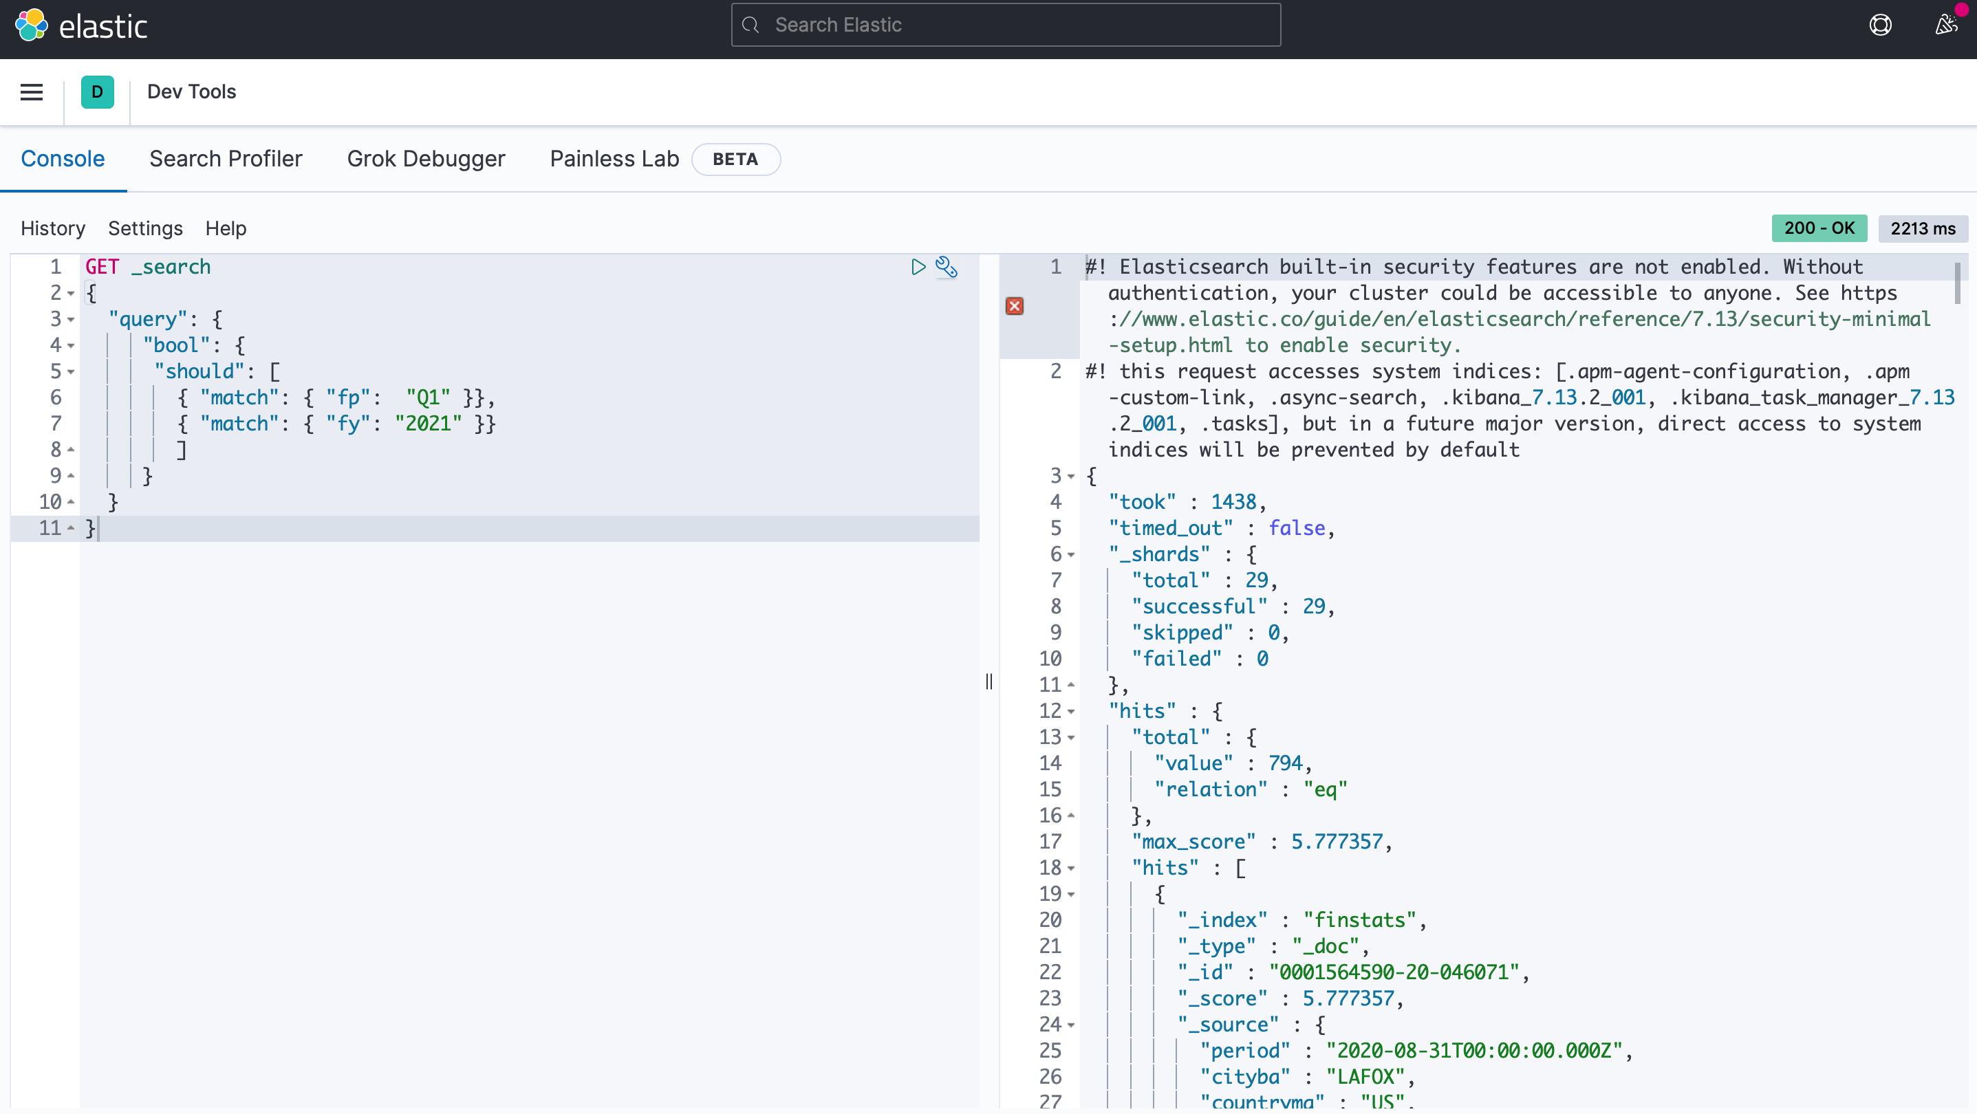Collapse the "hits" array at line 18

[x=1070, y=869]
